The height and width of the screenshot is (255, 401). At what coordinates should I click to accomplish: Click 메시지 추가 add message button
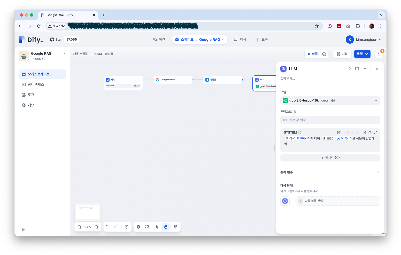click(x=330, y=158)
